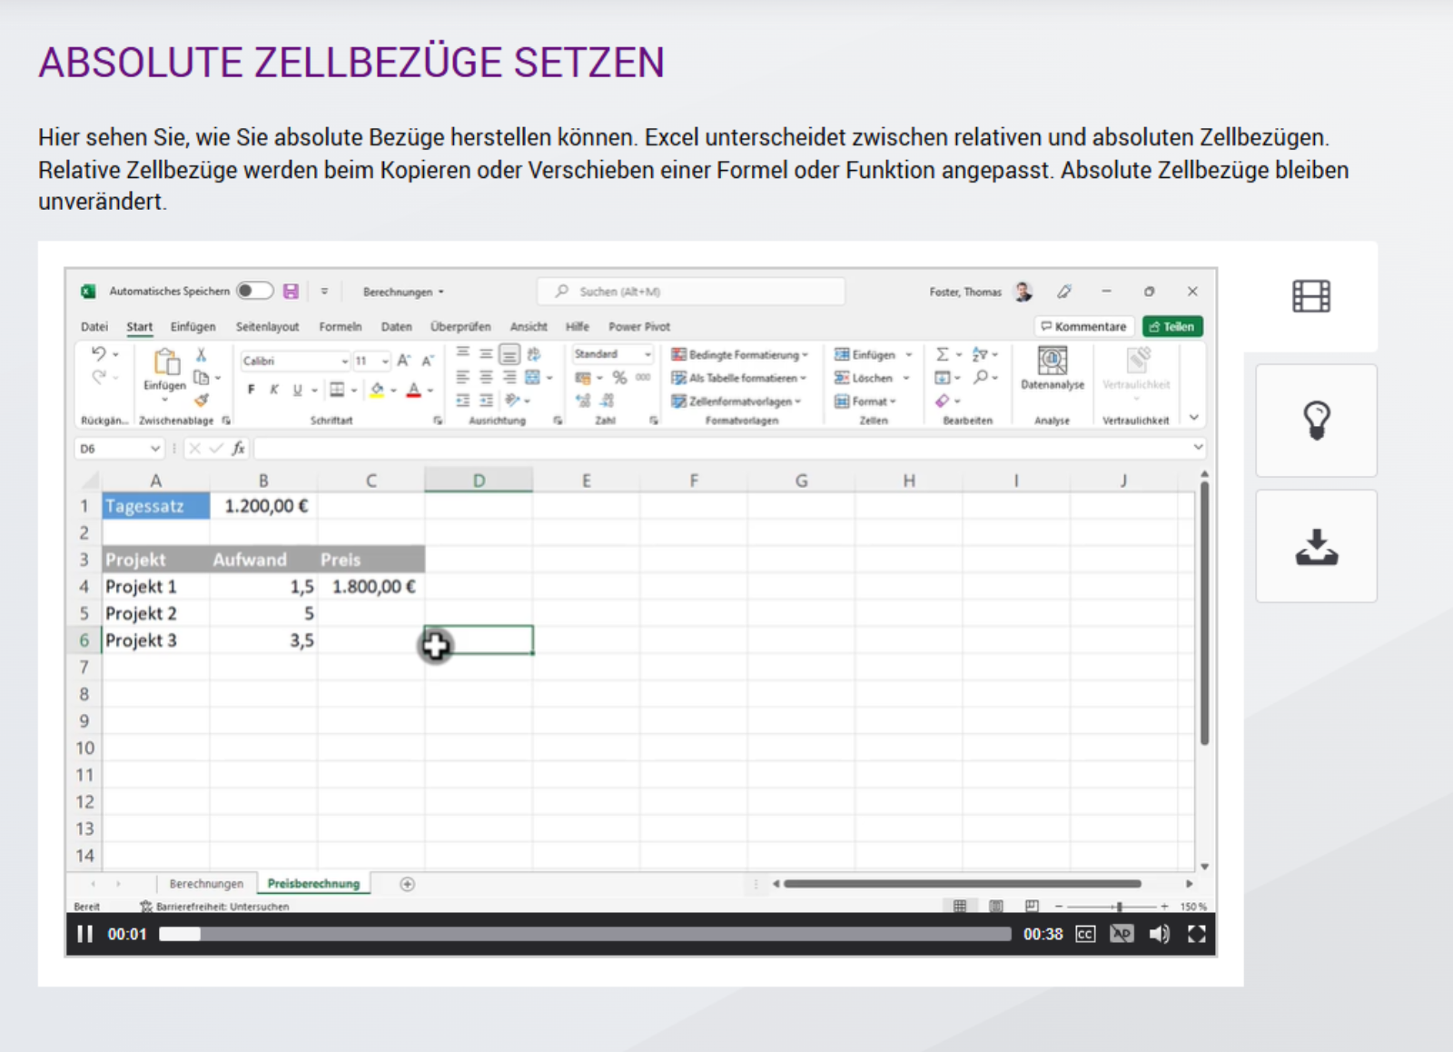Toggle audio description AD button
1453x1052 pixels.
tap(1122, 934)
